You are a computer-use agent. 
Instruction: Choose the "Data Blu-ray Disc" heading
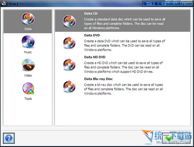coord(98,79)
